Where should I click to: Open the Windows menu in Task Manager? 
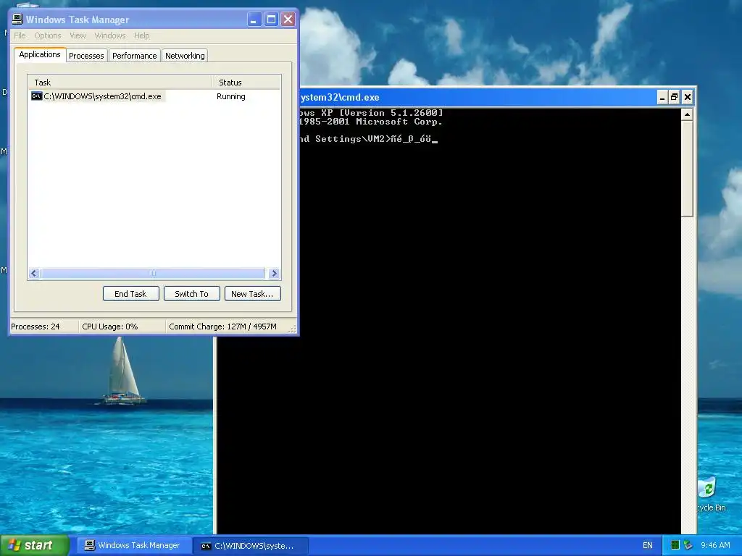coord(110,35)
